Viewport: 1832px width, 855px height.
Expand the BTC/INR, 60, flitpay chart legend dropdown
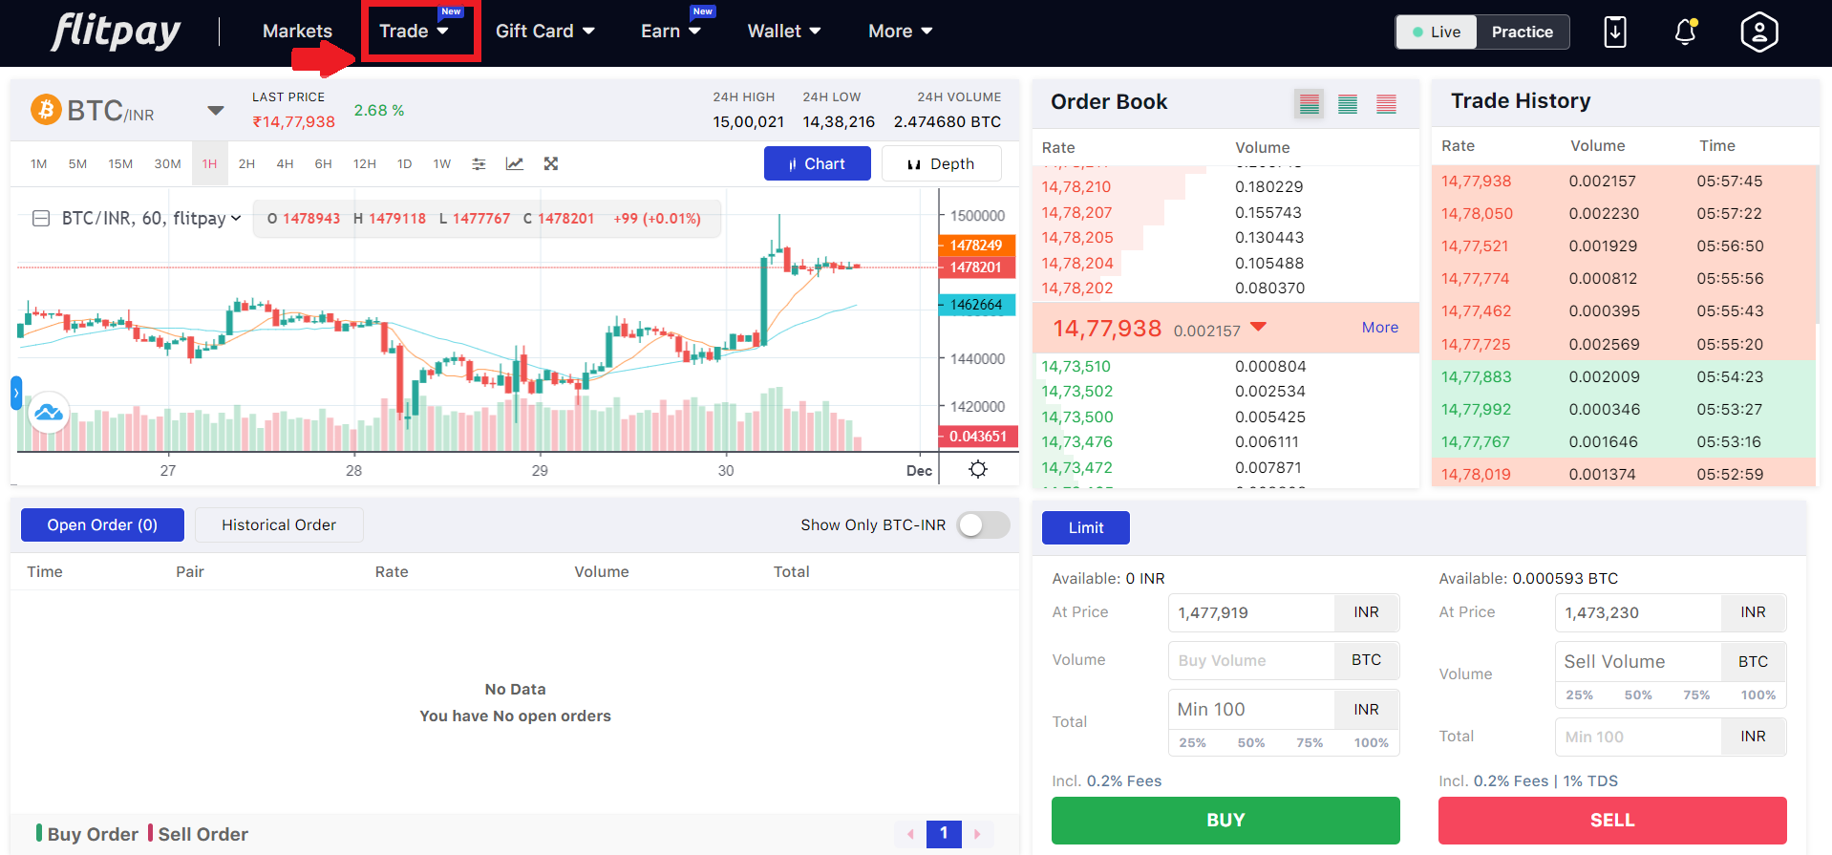pos(236,219)
